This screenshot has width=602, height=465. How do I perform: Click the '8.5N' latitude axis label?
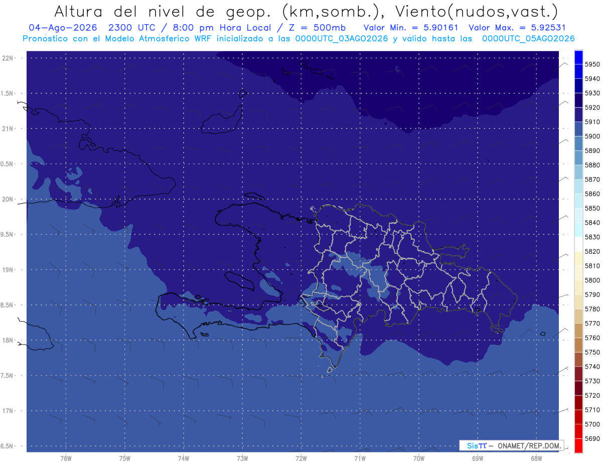click(8, 305)
